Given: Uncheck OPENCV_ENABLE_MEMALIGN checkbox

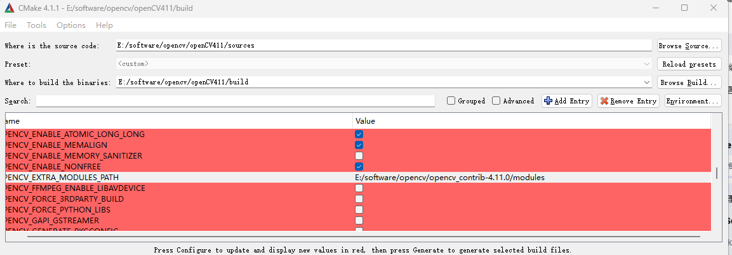Looking at the screenshot, I should tap(359, 145).
